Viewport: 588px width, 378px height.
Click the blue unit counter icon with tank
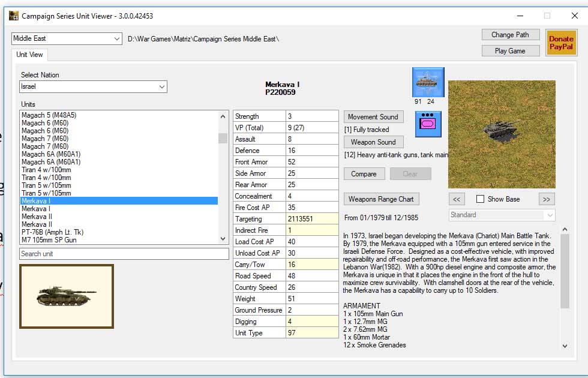pos(428,82)
